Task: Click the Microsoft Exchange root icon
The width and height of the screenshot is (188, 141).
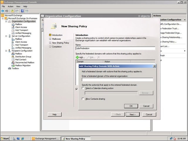Action: pyautogui.click(x=3, y=16)
